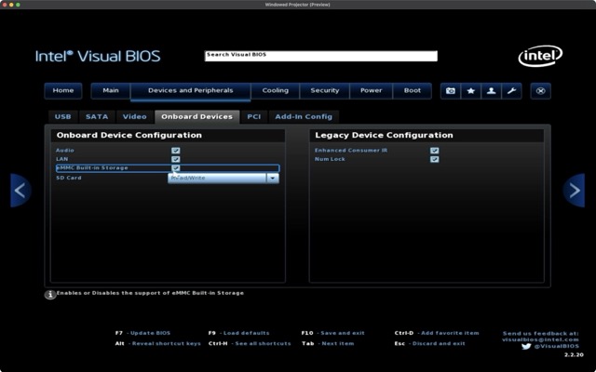Toggle the Num Lock checkbox
Screen dimensions: 596x372
click(x=435, y=159)
